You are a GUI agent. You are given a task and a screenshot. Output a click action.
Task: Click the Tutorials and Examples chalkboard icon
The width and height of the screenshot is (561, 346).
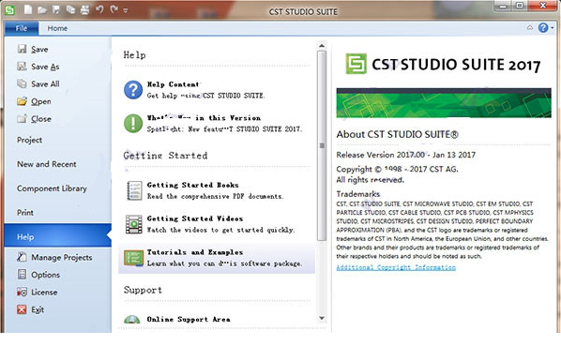(134, 258)
